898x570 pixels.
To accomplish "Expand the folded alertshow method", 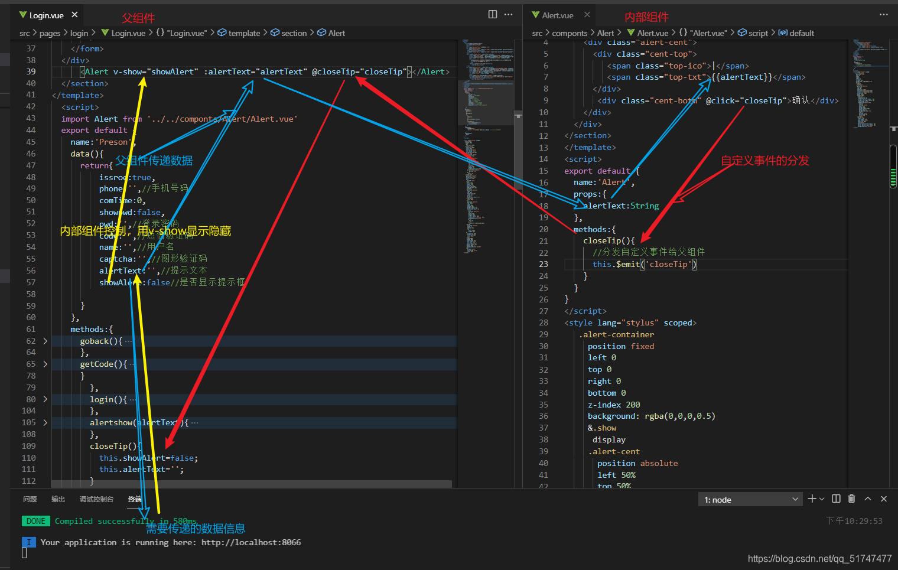I will point(45,422).
